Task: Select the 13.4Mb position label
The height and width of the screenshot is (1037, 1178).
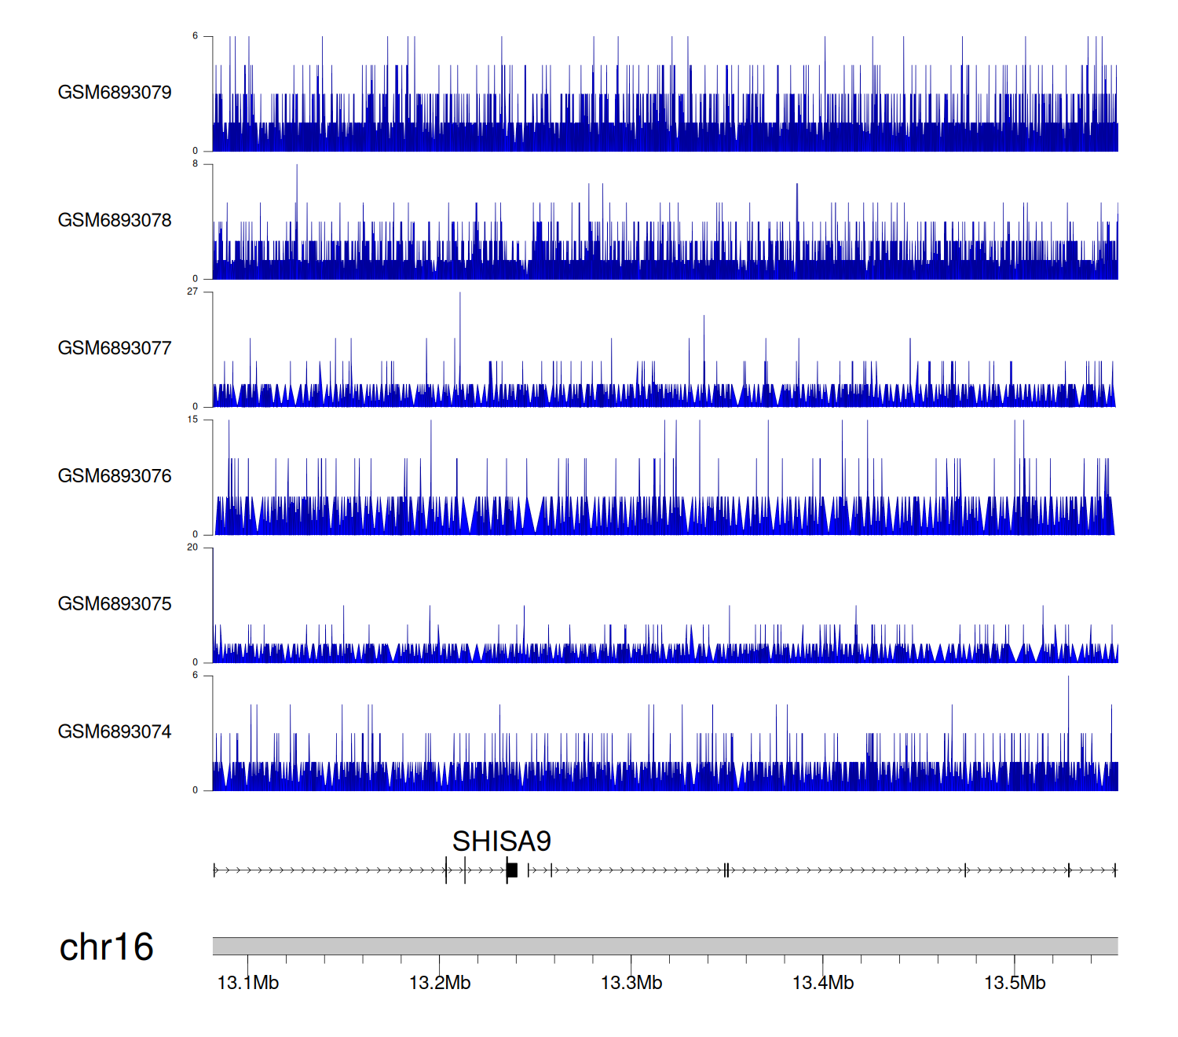Action: point(823,983)
